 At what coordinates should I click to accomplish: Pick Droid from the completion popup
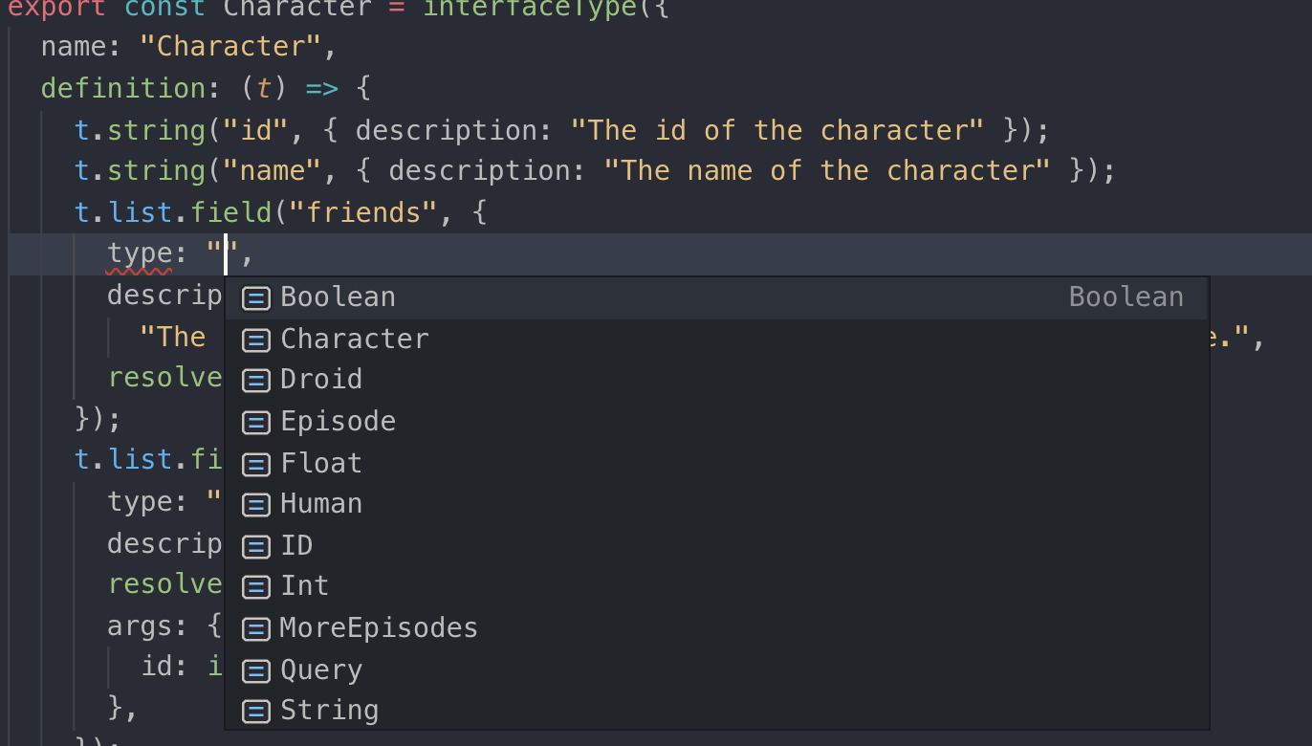pyautogui.click(x=321, y=380)
